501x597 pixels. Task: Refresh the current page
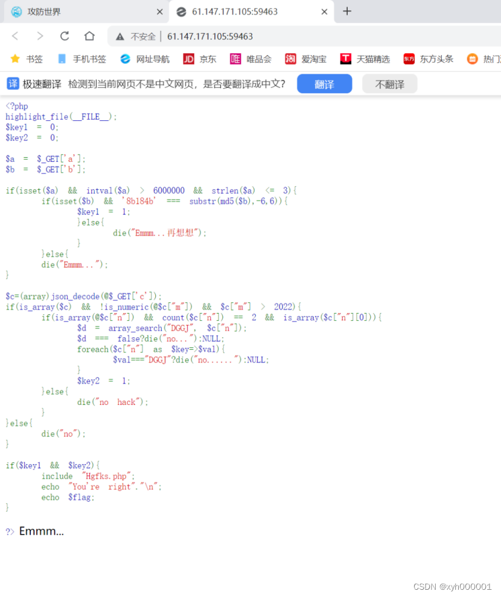click(65, 36)
